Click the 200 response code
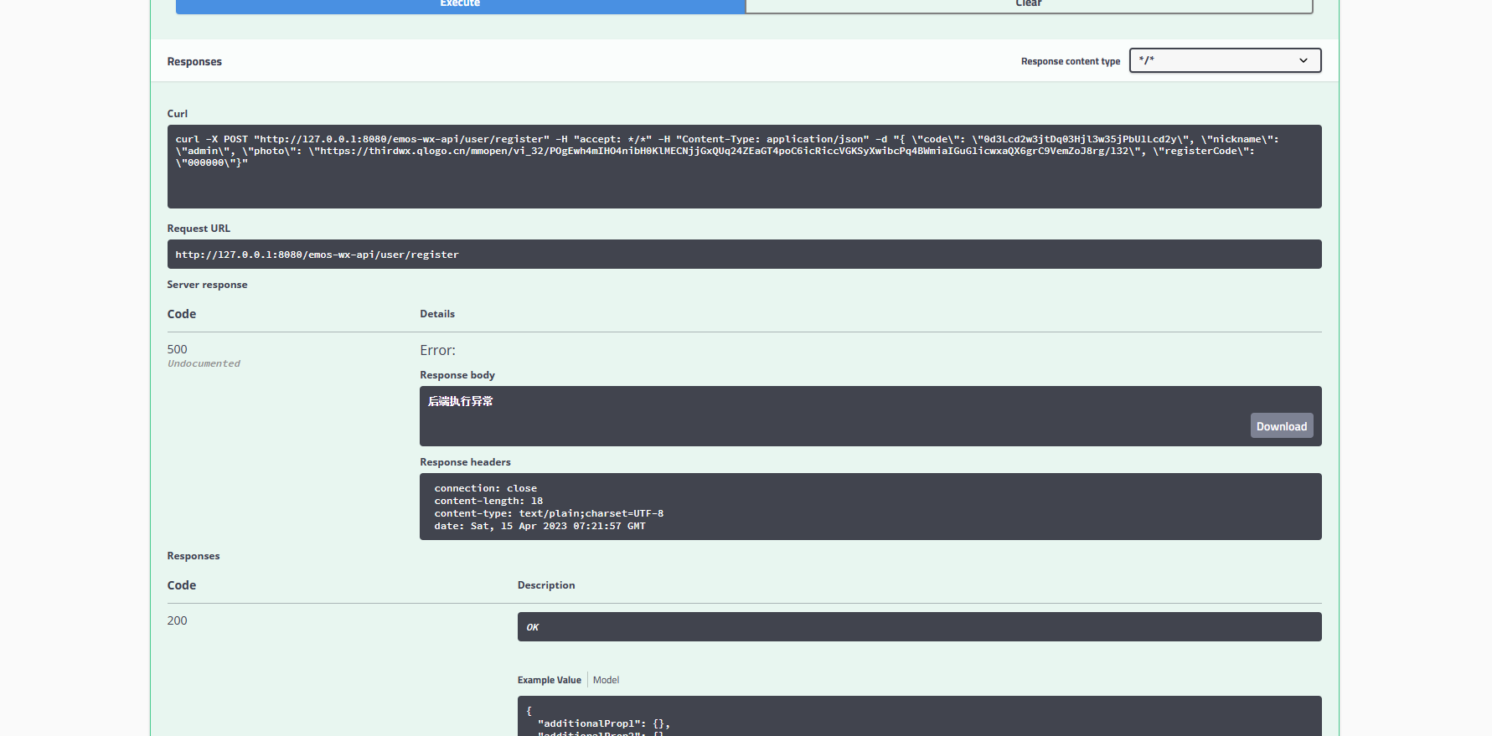Image resolution: width=1492 pixels, height=736 pixels. tap(177, 620)
